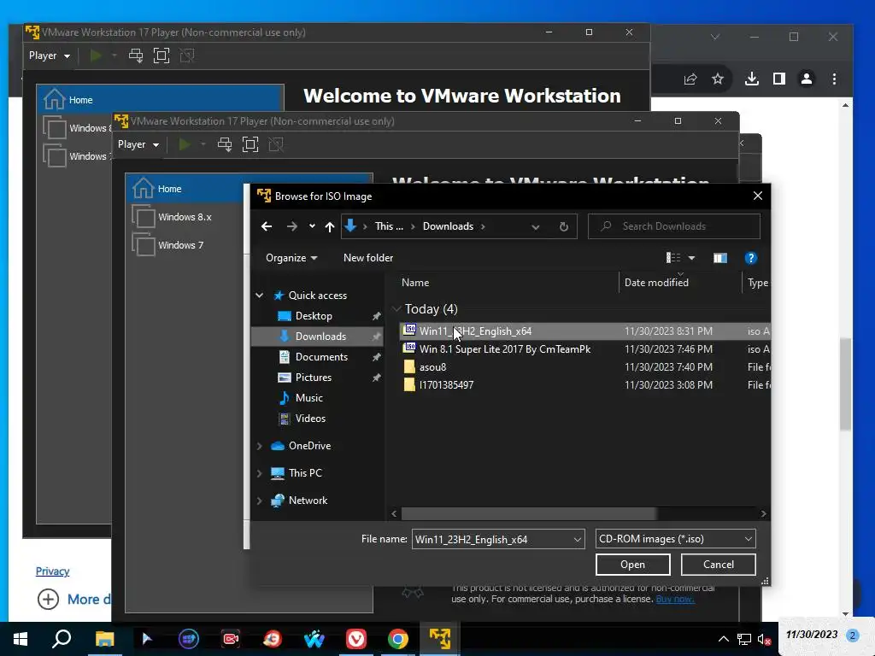Viewport: 875px width, 656px height.
Task: Click the Open button
Action: click(x=633, y=565)
